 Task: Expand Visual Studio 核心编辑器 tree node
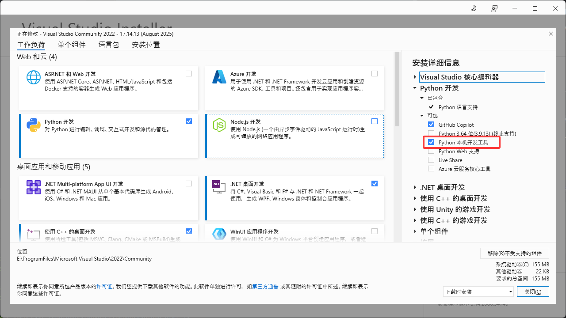(415, 77)
